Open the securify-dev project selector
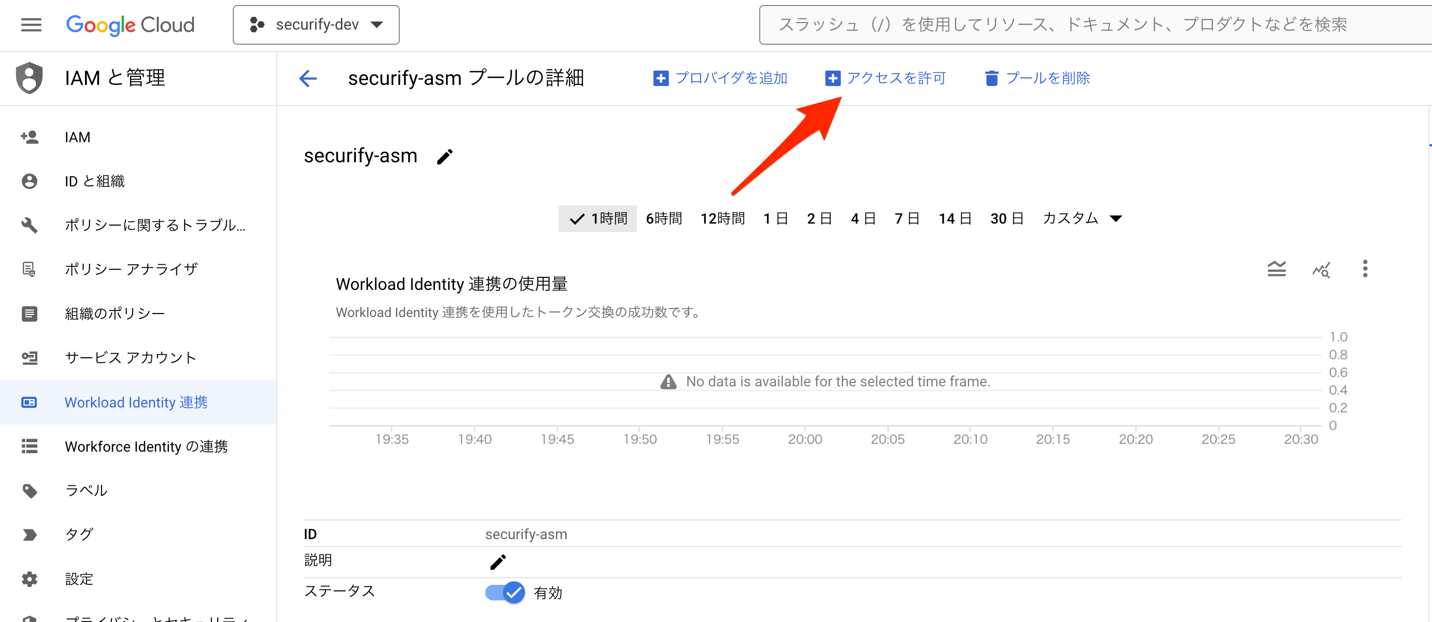The height and width of the screenshot is (622, 1432). 316,25
